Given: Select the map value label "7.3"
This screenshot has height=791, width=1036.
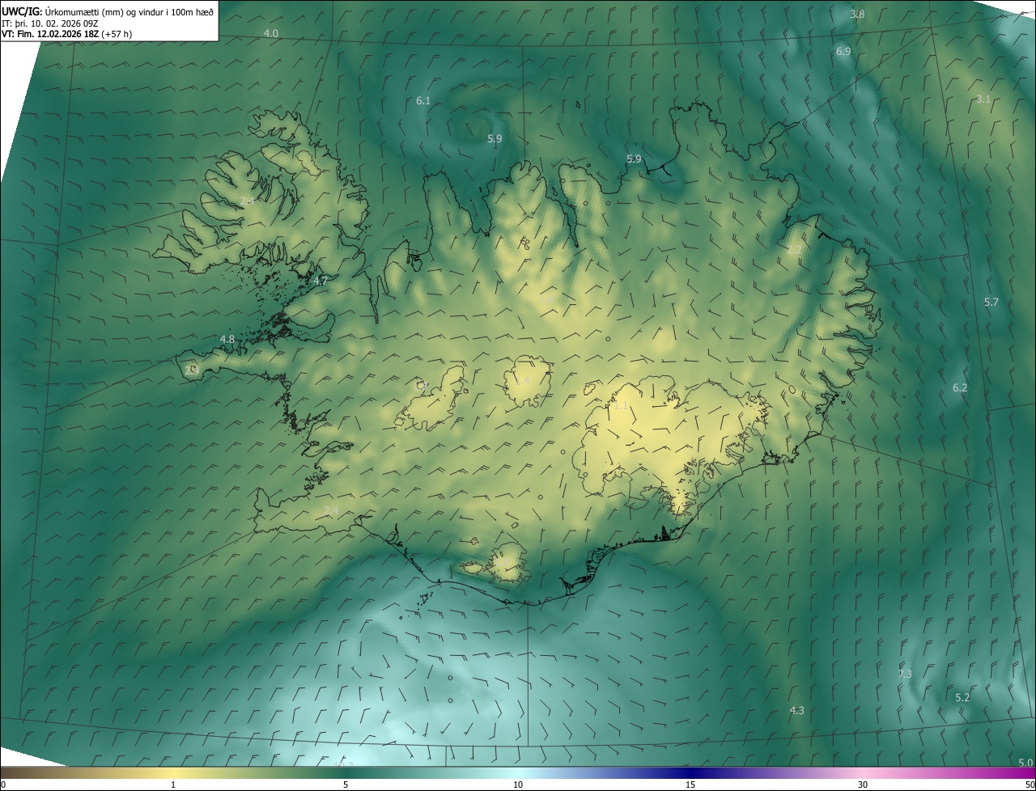Looking at the screenshot, I should click(905, 674).
